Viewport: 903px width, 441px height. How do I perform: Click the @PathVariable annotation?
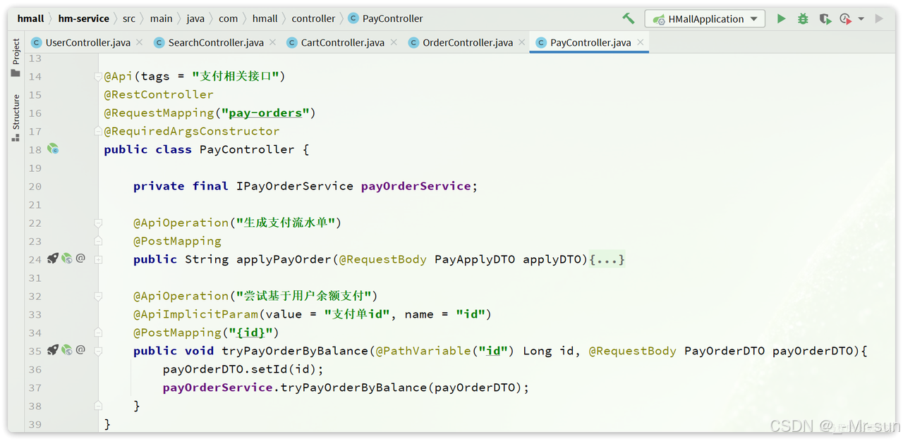pos(423,351)
